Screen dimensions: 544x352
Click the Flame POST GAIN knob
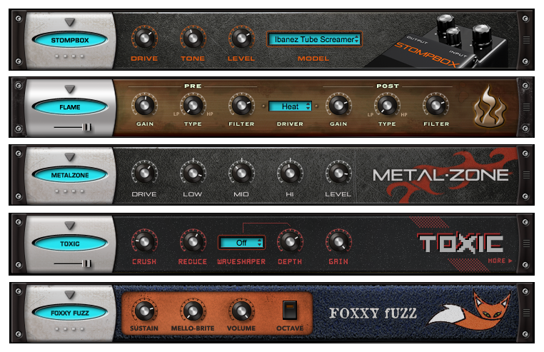[338, 105]
